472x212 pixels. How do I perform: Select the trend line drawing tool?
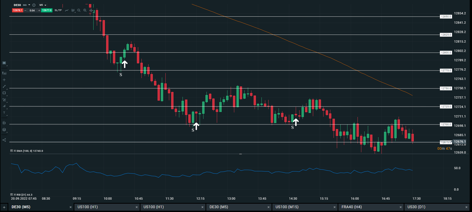(x=4, y=86)
